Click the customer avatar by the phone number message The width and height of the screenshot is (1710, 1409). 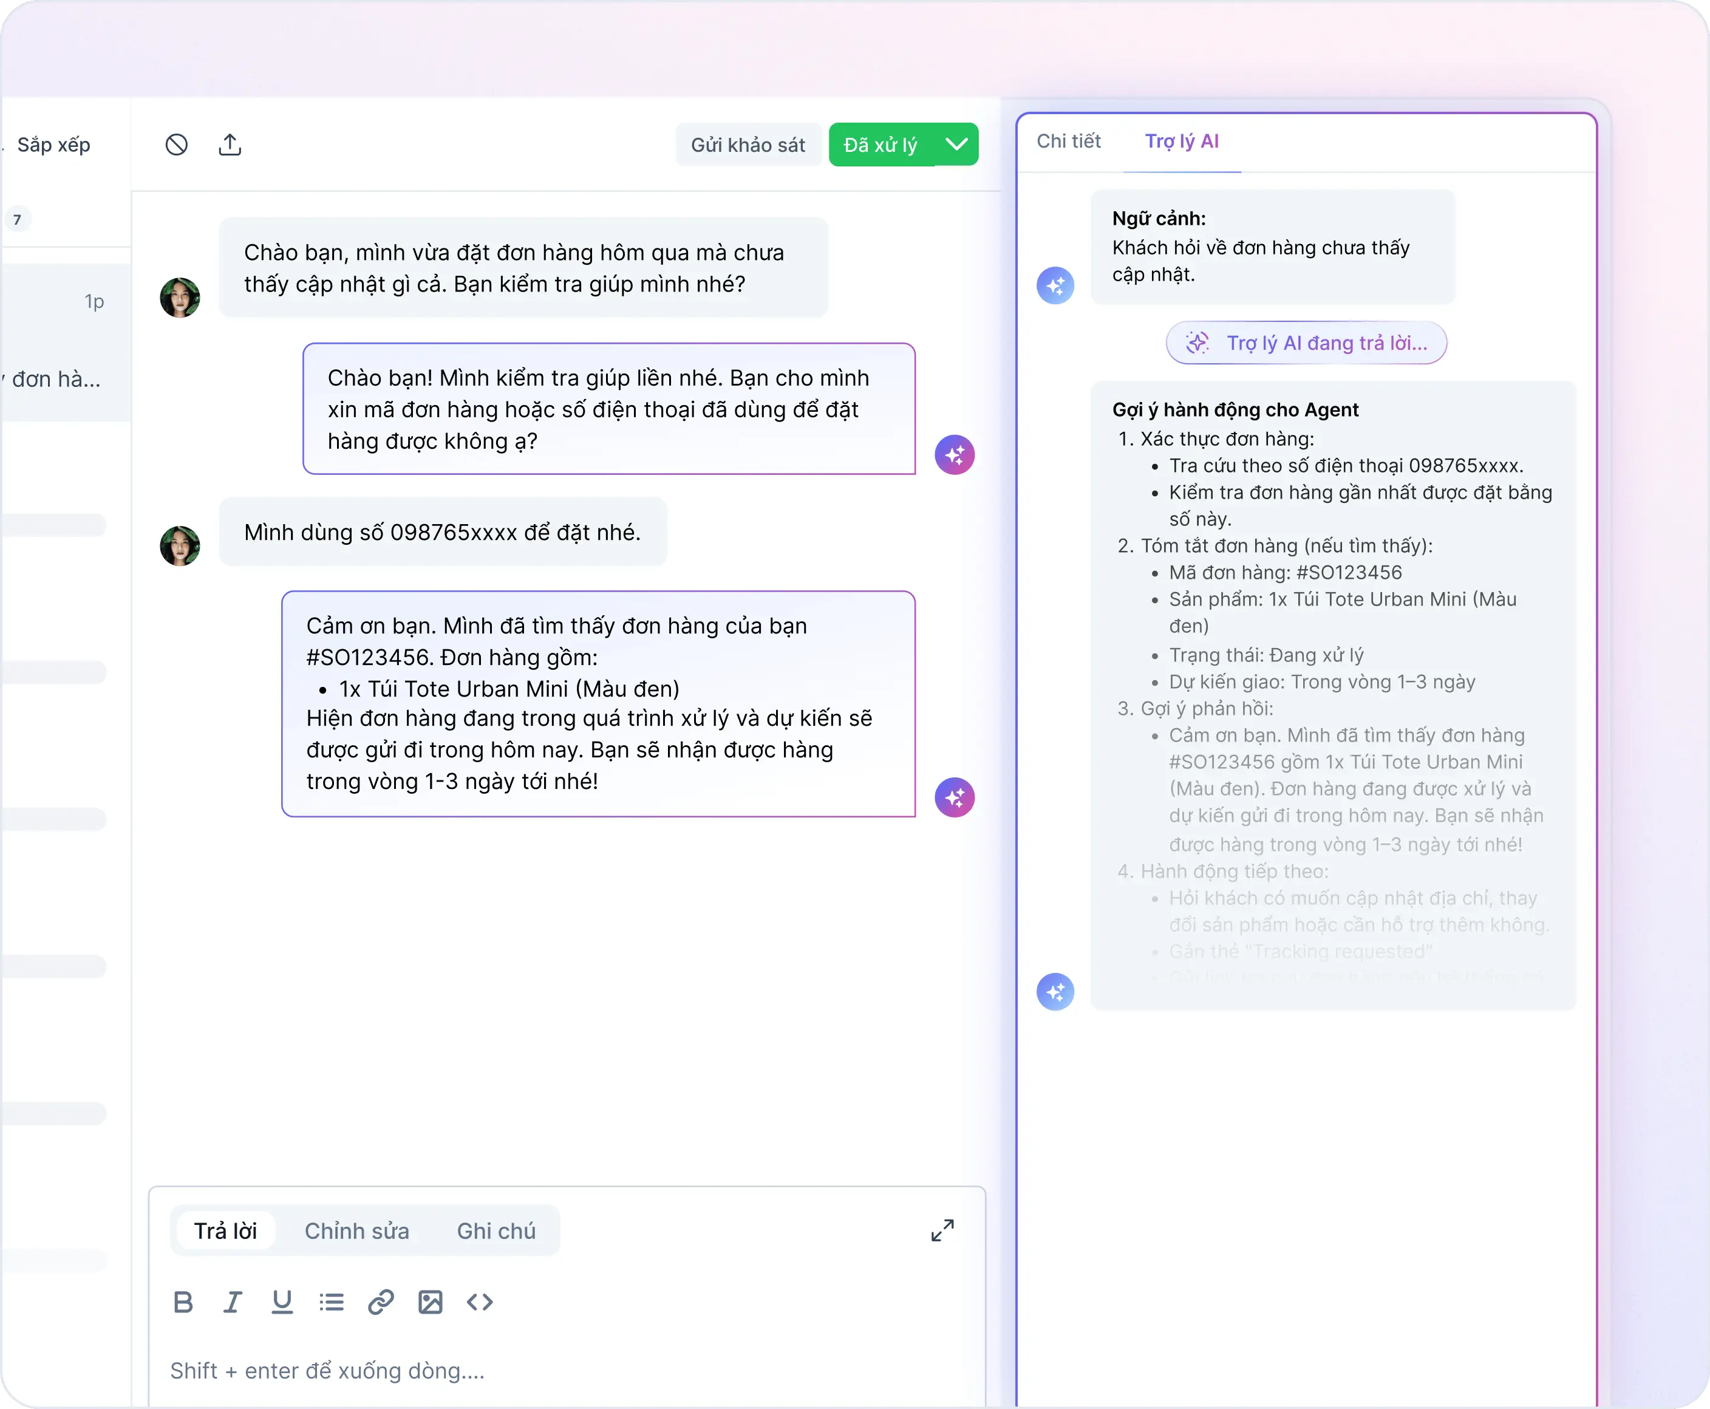point(180,545)
